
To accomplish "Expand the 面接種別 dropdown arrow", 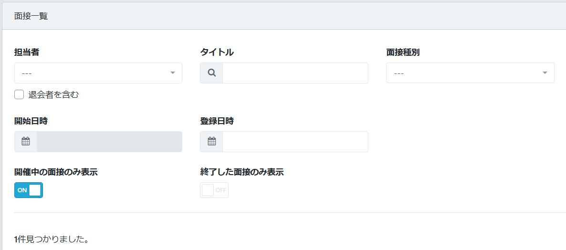I will pos(545,73).
